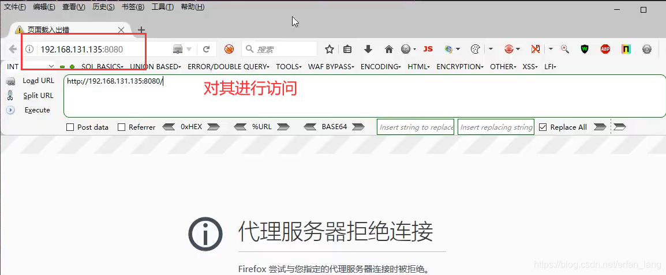
Task: Click the browser back arrow button
Action: (x=13, y=49)
